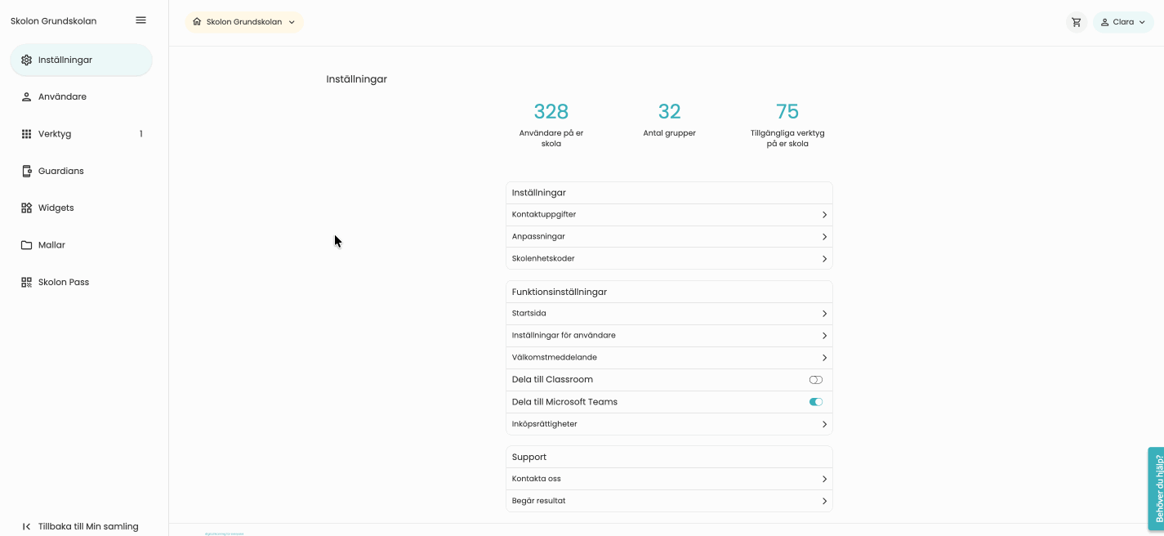The width and height of the screenshot is (1164, 536).
Task: Open the Välkomstmeddelande settings row
Action: tap(668, 358)
